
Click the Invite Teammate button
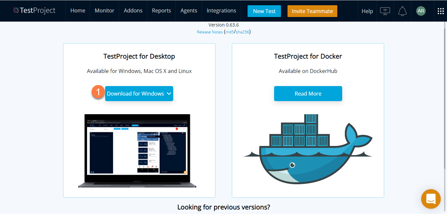point(312,11)
